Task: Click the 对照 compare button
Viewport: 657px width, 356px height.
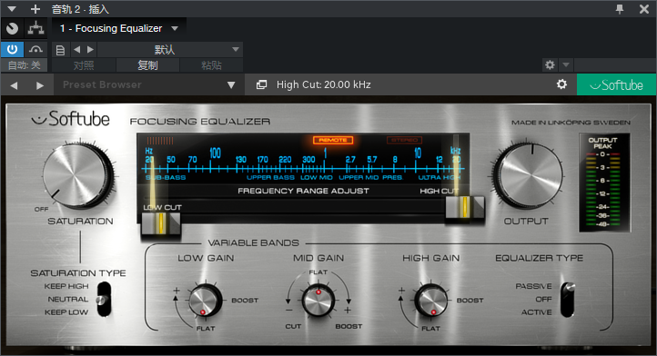Action: (x=84, y=65)
